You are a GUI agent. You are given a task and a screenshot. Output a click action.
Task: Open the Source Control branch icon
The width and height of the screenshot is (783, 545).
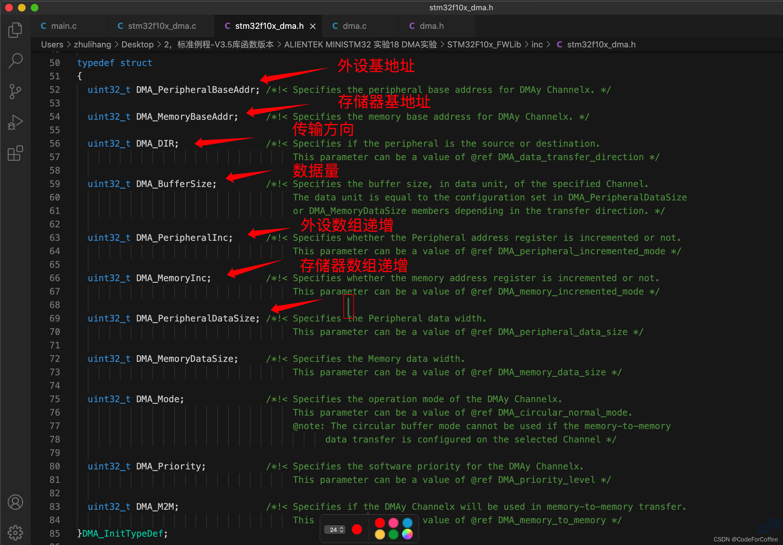(15, 91)
